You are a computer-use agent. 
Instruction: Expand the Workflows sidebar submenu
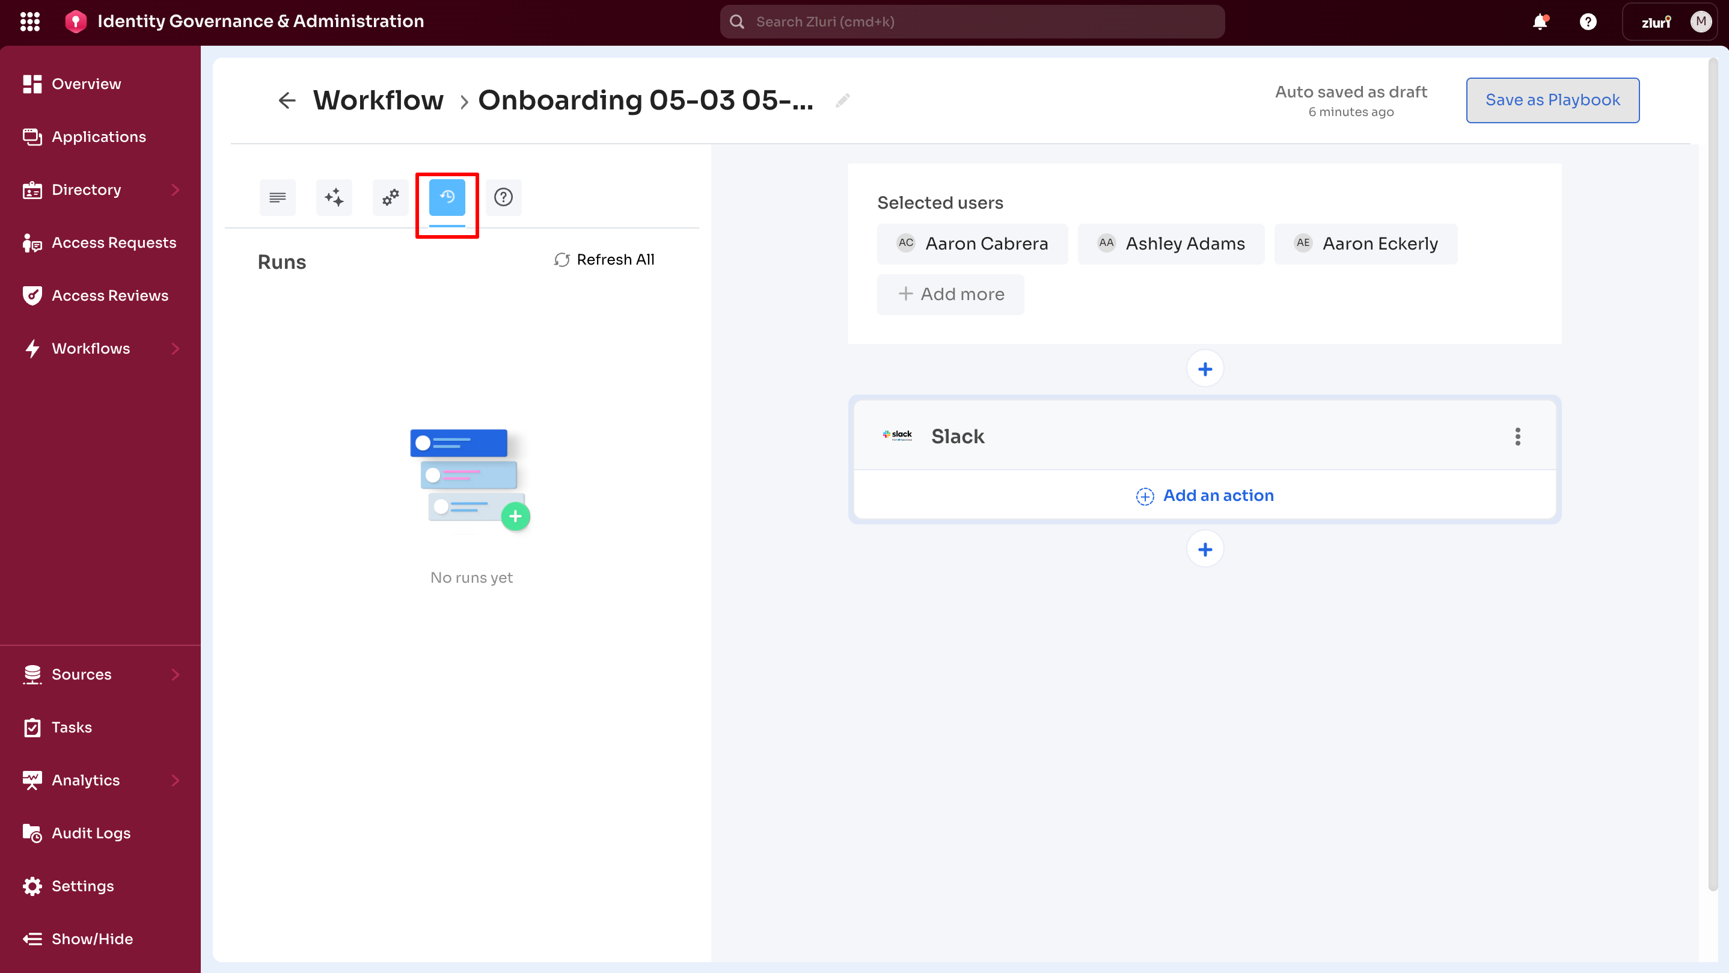[175, 349]
